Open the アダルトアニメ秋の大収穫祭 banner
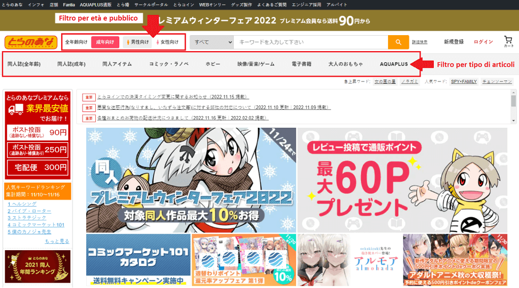The height and width of the screenshot is (288, 519). pyautogui.click(x=455, y=260)
